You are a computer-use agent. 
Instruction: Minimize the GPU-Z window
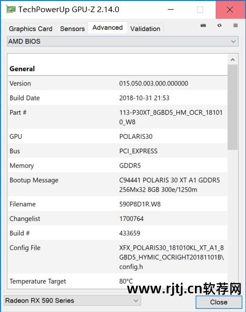pos(171,9)
